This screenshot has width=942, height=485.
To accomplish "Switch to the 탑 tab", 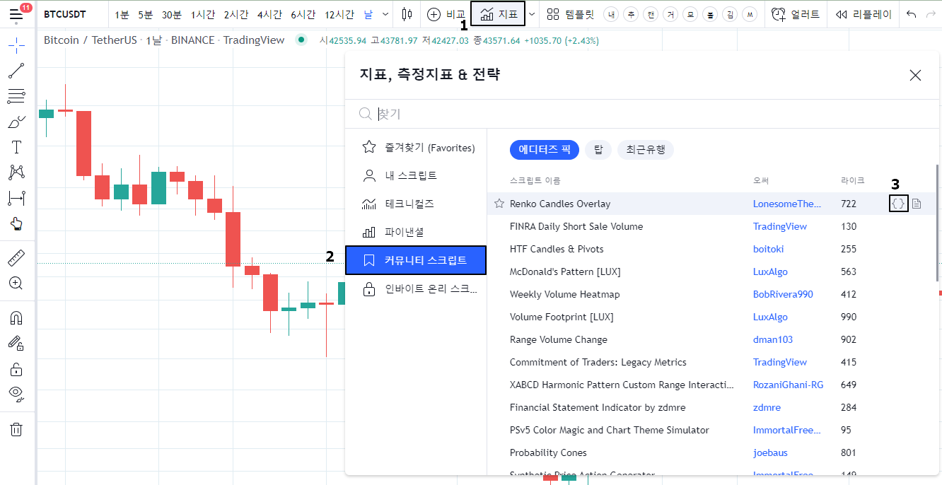I will click(598, 150).
